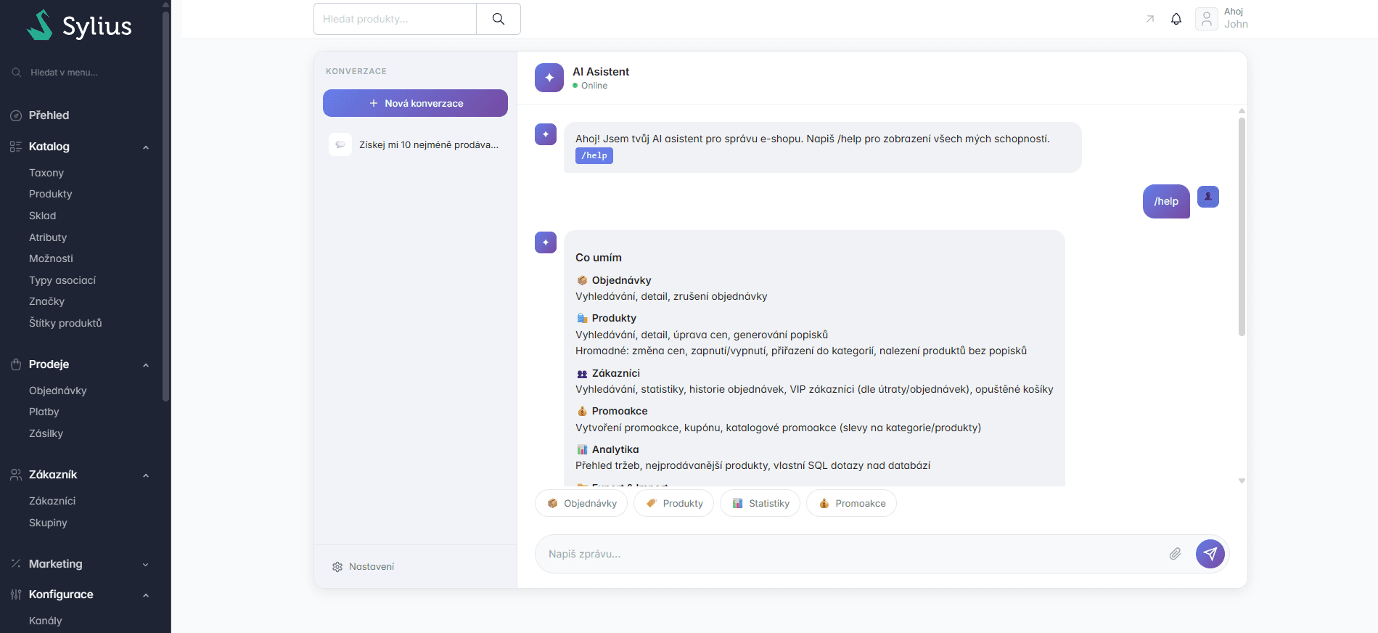Click the Marketing percent icon
This screenshot has width=1378, height=633.
point(16,564)
